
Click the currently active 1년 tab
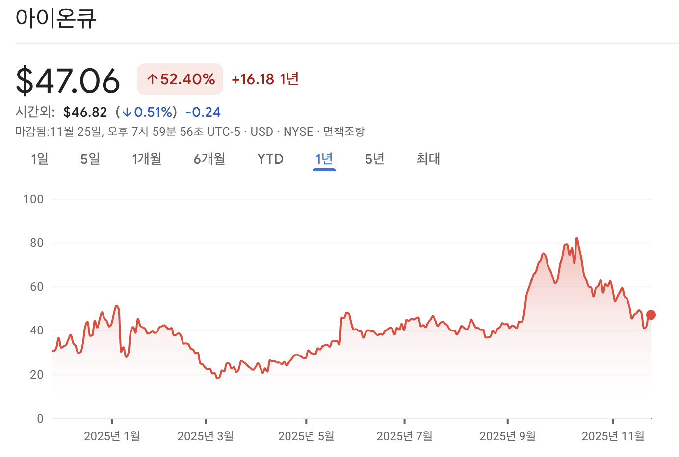pyautogui.click(x=324, y=159)
